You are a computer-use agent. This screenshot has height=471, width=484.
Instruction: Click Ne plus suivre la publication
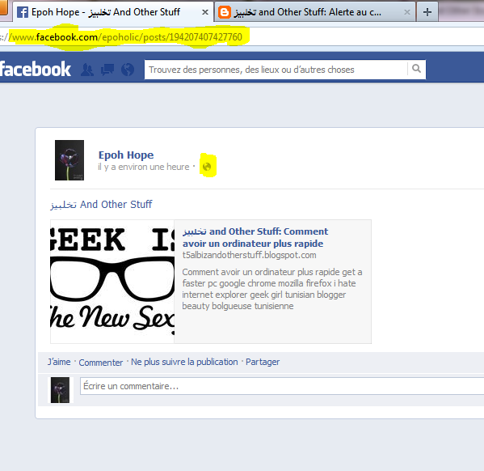(184, 362)
